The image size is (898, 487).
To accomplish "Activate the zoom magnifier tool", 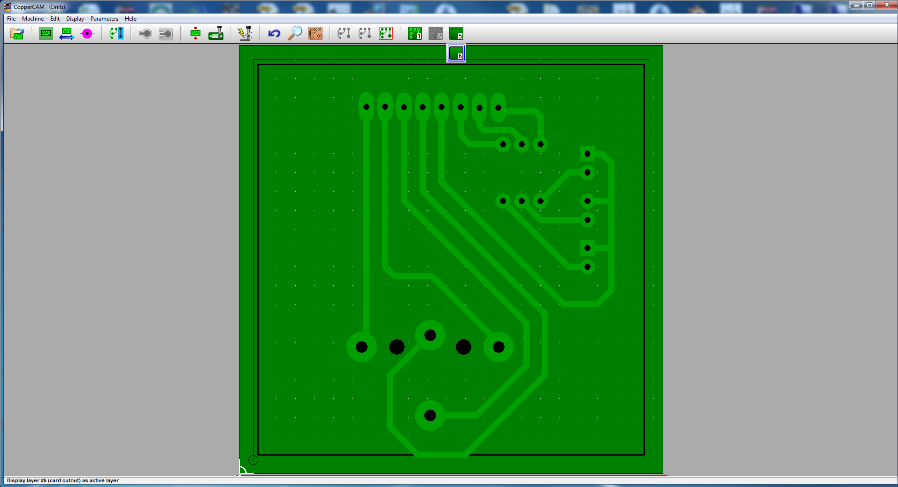I will (x=294, y=33).
